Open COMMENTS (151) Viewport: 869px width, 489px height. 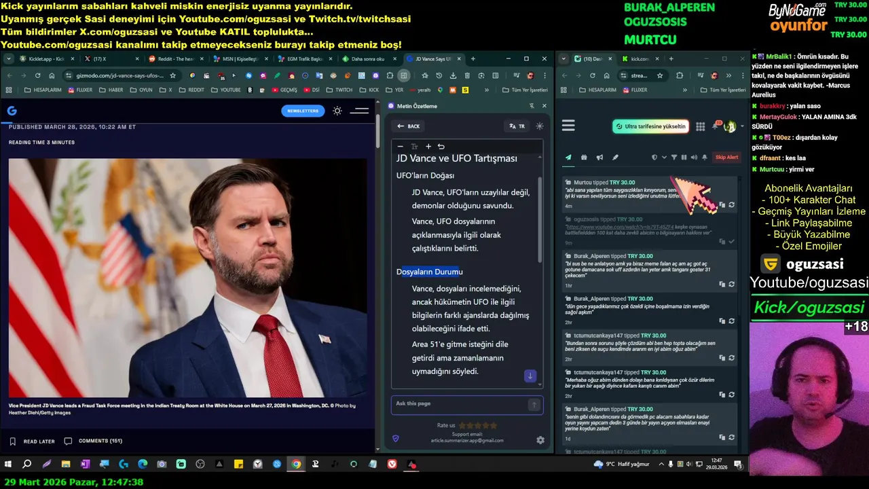coord(93,441)
